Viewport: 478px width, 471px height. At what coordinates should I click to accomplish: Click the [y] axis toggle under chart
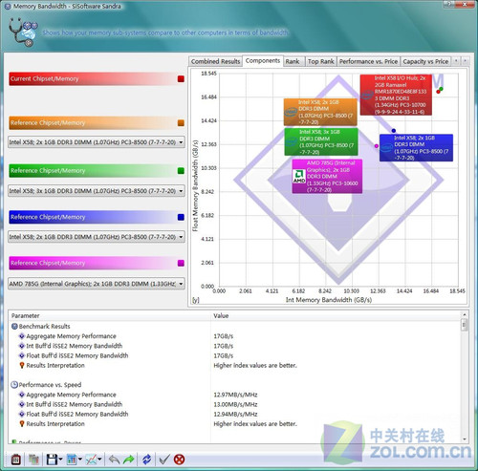195,300
